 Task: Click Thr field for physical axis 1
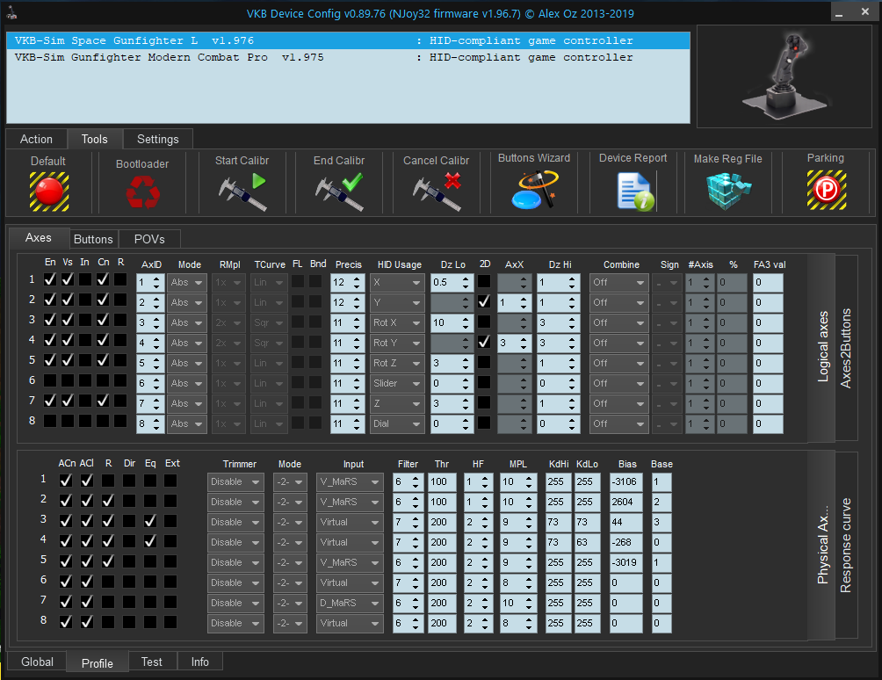[442, 482]
